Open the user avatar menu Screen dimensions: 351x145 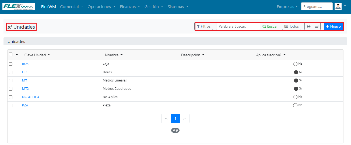coord(338,6)
